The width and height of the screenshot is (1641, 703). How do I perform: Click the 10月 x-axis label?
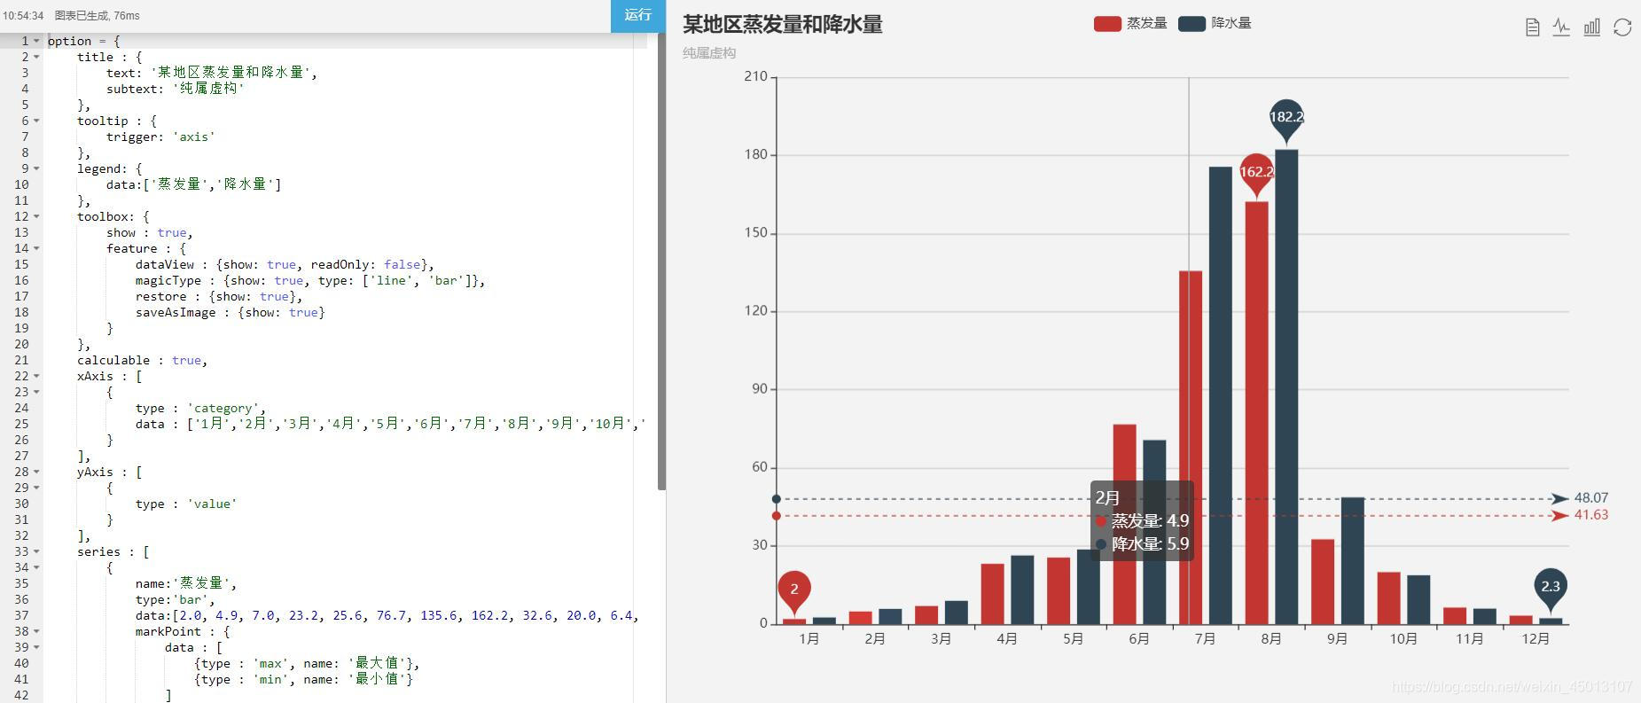[1403, 639]
